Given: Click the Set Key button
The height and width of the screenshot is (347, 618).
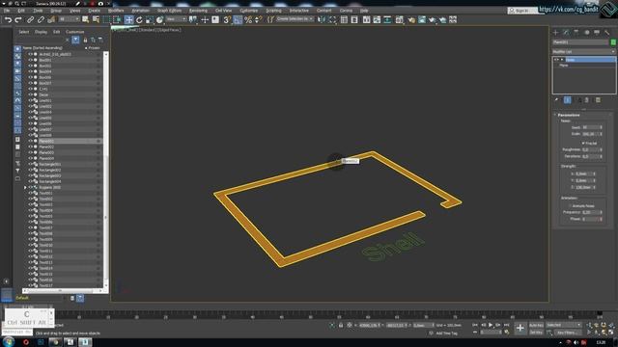Looking at the screenshot, I should tap(536, 333).
